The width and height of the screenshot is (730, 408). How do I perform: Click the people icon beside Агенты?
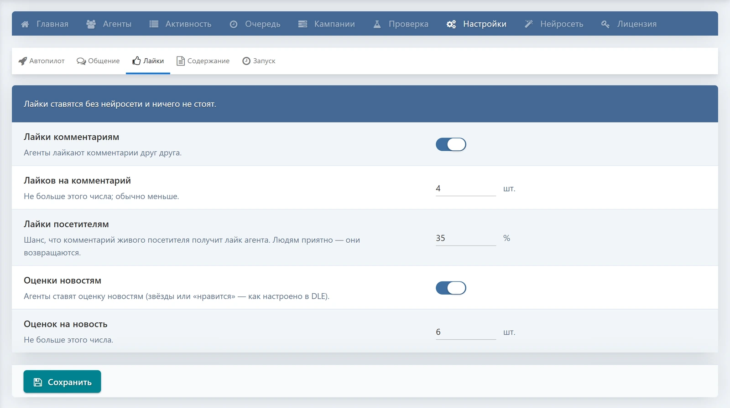pos(91,24)
